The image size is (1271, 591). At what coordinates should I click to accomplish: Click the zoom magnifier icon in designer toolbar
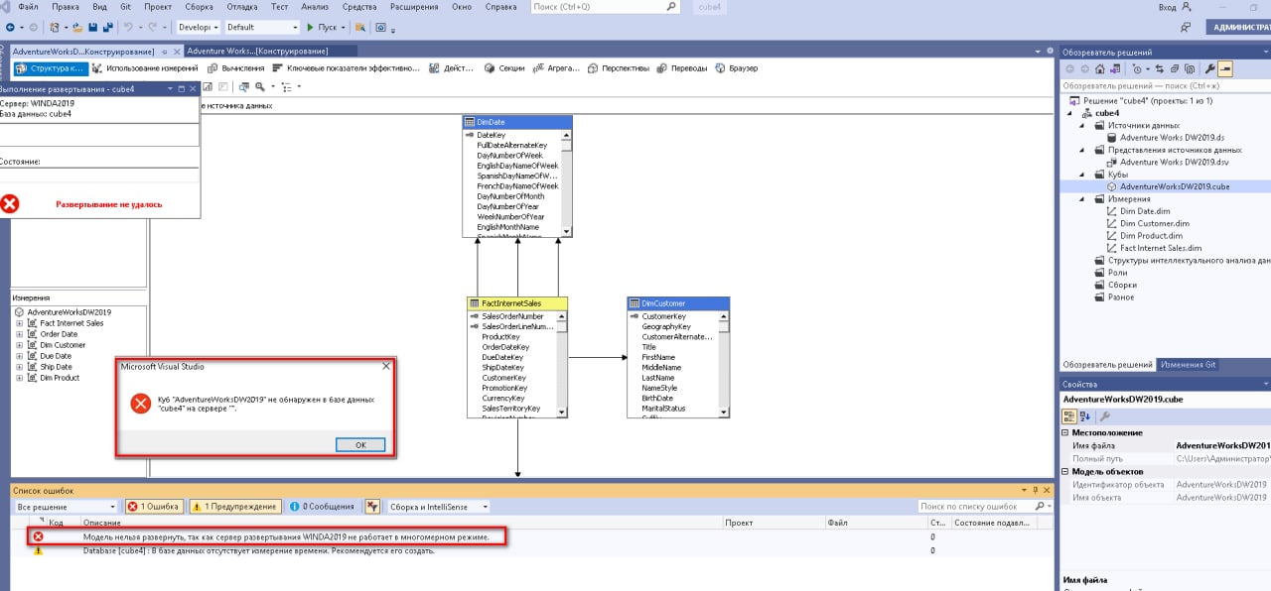coord(261,87)
